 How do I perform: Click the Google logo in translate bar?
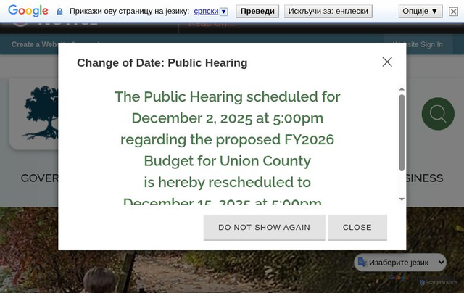pyautogui.click(x=28, y=11)
